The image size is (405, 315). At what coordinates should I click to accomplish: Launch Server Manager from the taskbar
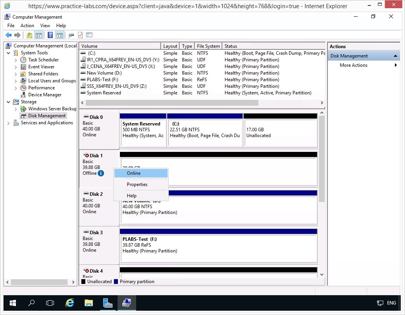point(108,303)
